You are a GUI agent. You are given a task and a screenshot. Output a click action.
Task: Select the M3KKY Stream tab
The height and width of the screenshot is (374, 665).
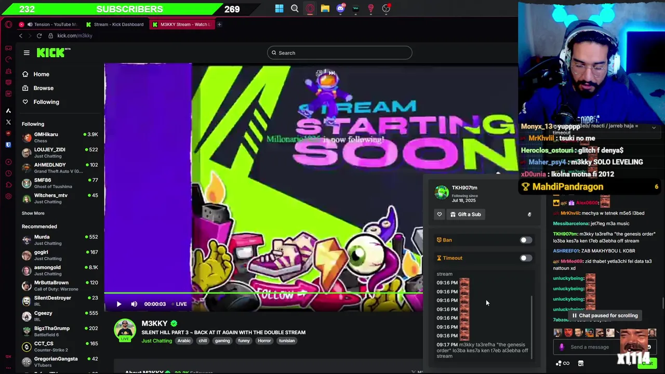coord(182,24)
